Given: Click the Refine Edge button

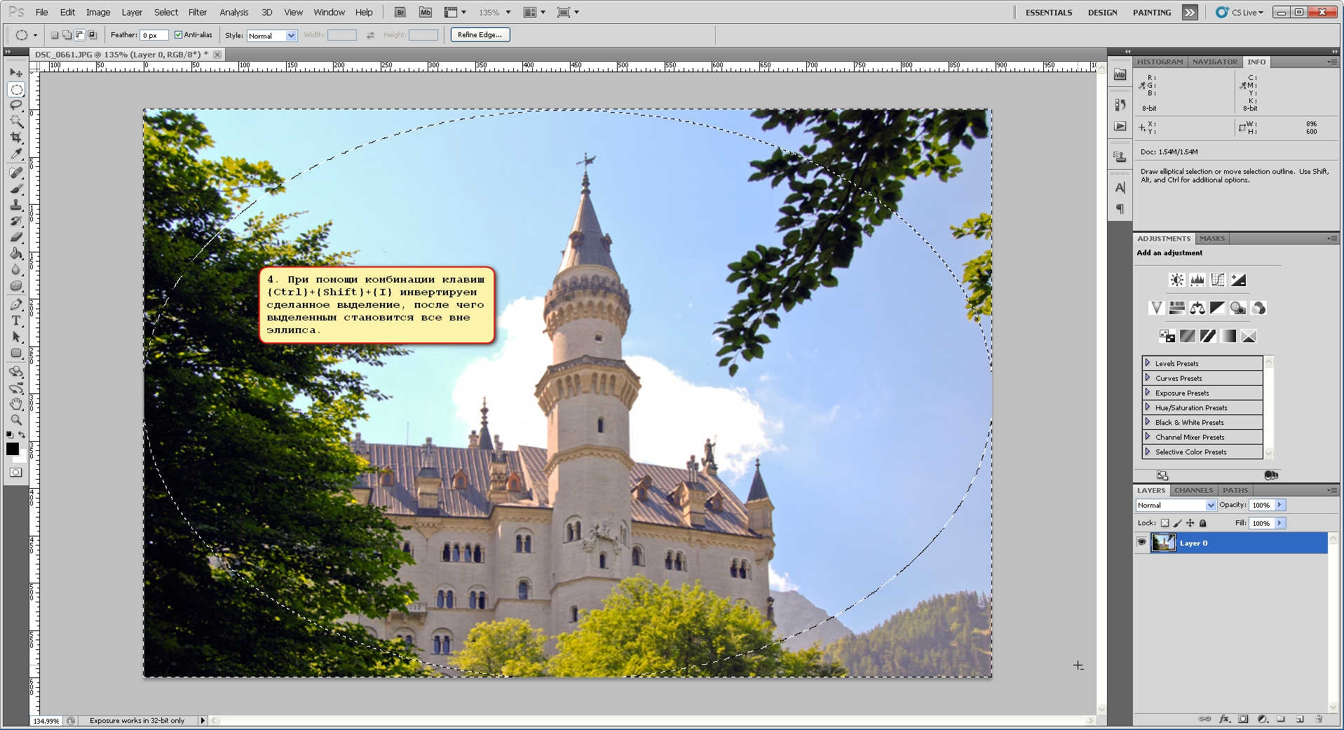Looking at the screenshot, I should tap(480, 35).
